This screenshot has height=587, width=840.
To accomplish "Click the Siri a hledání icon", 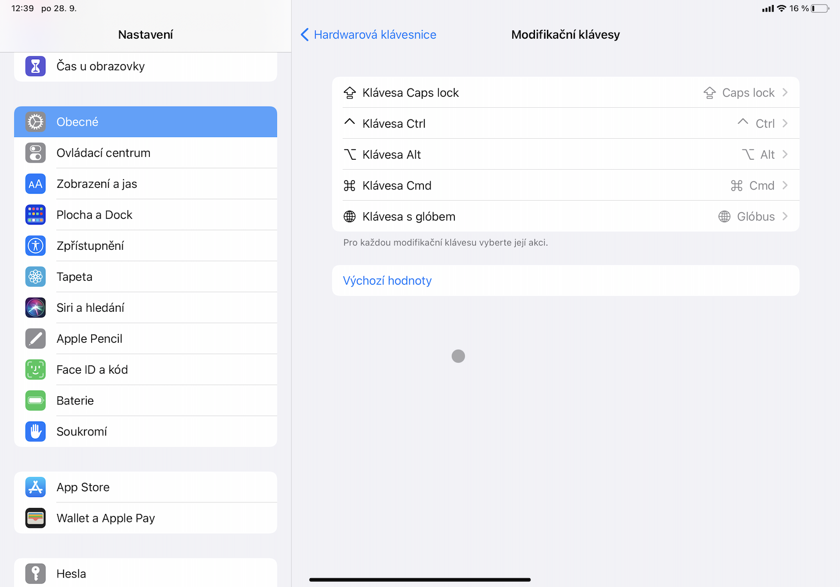I will (x=35, y=308).
